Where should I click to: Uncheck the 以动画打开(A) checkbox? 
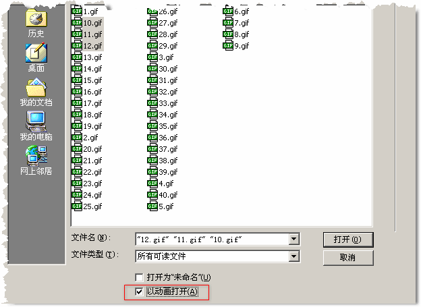(x=139, y=291)
